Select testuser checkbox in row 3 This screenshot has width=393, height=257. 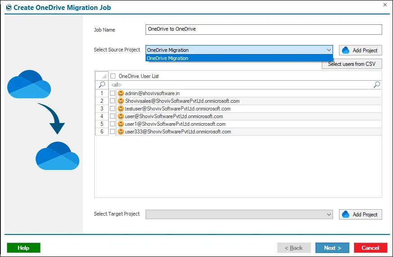pos(112,109)
